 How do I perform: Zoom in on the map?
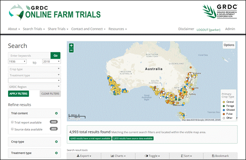71,45
